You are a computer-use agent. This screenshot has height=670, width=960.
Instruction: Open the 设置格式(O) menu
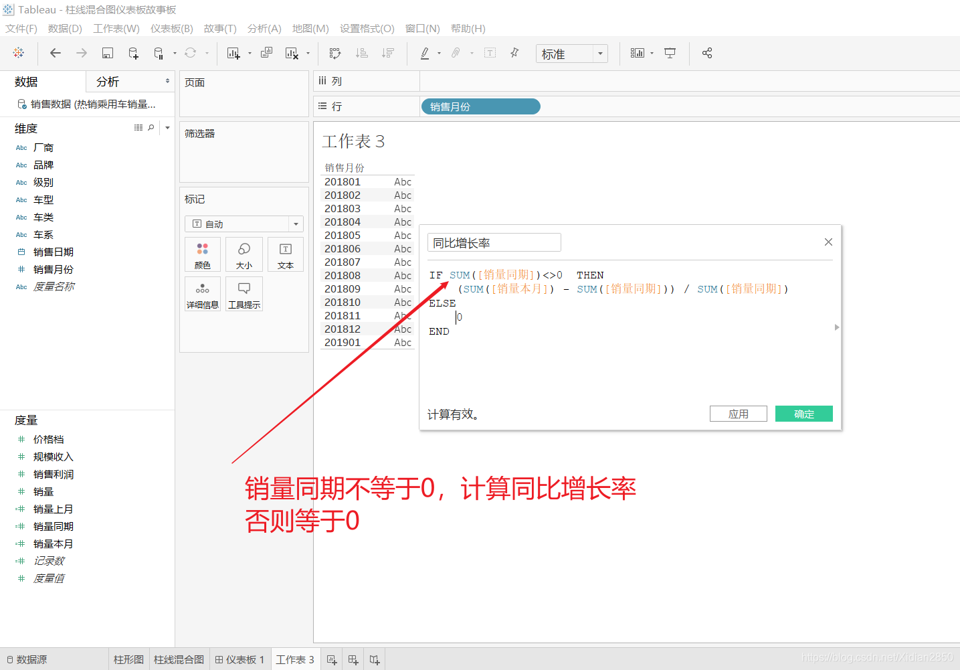(367, 28)
